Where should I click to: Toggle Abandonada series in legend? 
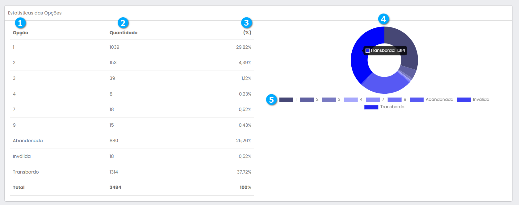[x=416, y=100]
